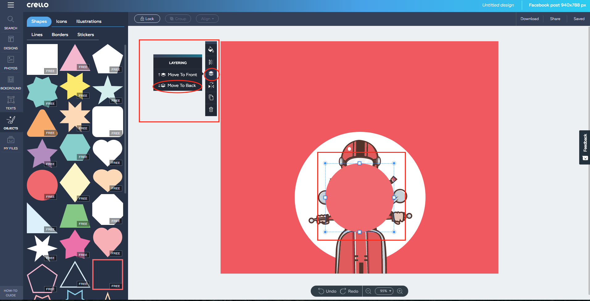
Task: Zoom out the canvas
Action: coord(368,291)
